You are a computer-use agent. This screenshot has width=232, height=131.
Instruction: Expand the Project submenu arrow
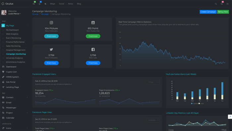27,113
